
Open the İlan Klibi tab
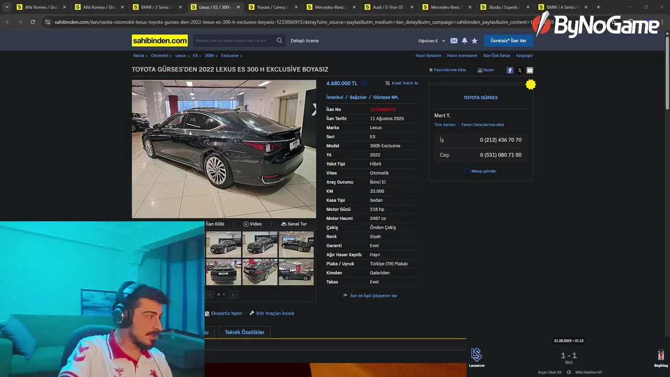215,224
